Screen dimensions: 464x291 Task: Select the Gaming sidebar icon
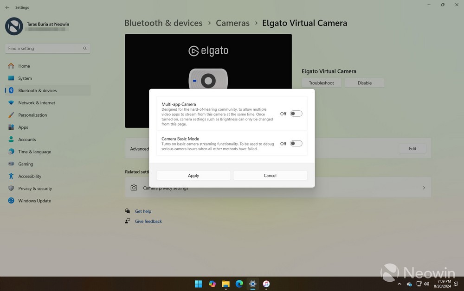point(11,164)
